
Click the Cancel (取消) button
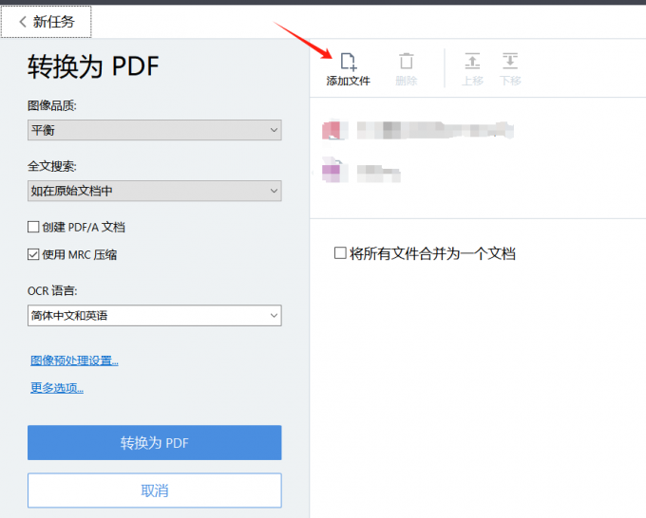155,490
